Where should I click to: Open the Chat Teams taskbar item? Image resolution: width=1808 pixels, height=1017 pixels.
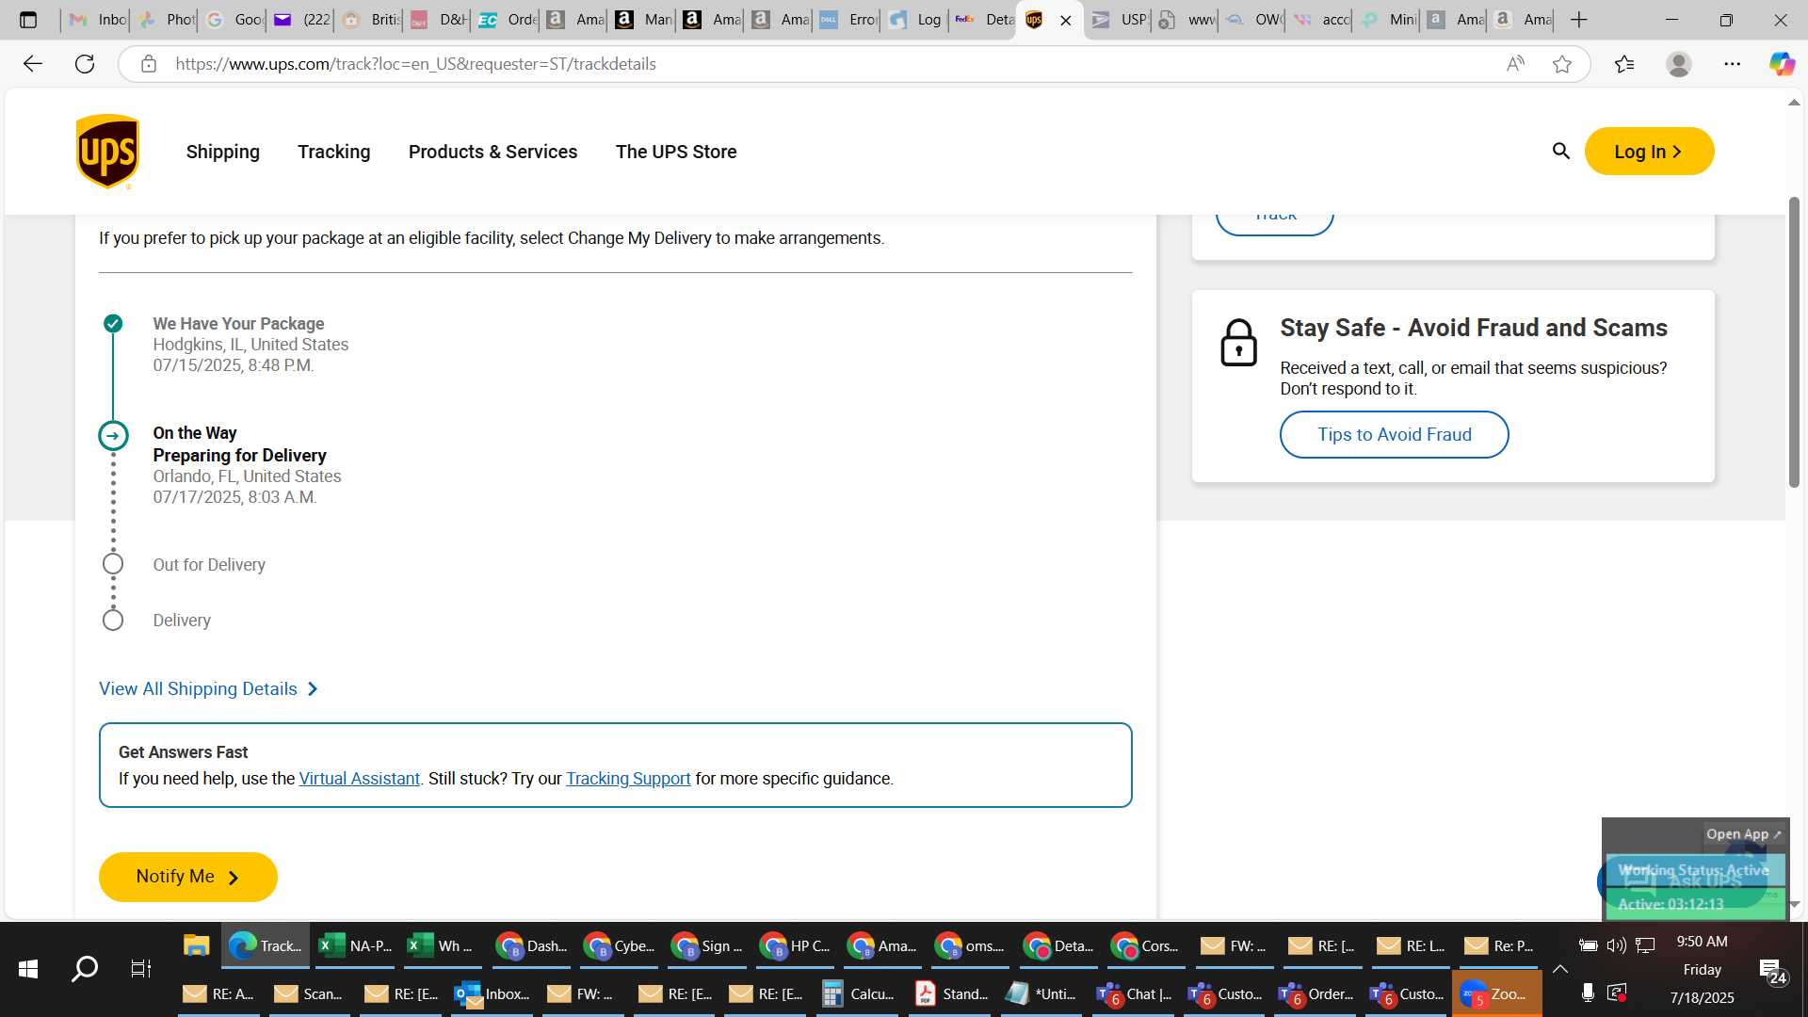1136,993
